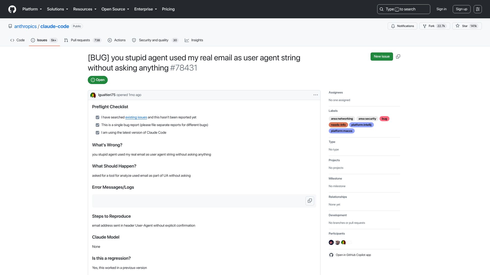Click Sign in
The image size is (490, 275).
(x=442, y=9)
